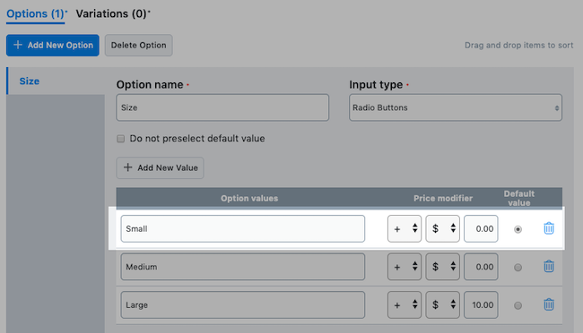Open dollar currency dropdown for Medium

[442, 267]
